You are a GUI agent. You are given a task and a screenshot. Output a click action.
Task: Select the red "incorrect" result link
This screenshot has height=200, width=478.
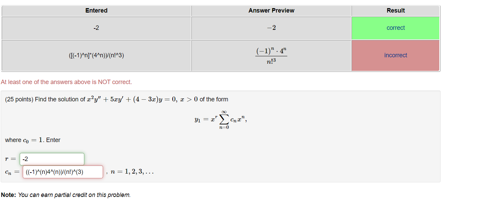tap(395, 55)
